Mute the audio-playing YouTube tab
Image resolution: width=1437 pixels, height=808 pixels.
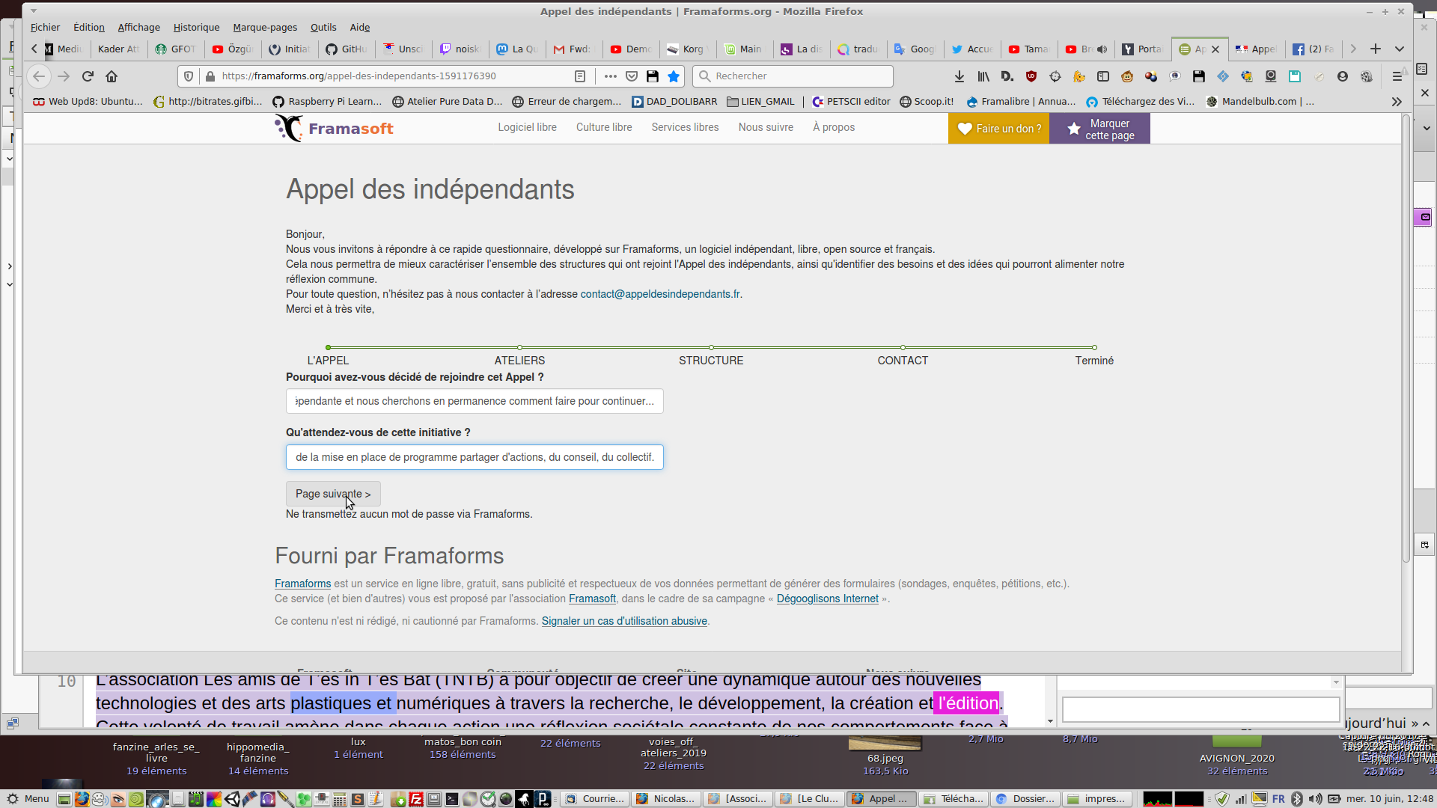point(1102,49)
